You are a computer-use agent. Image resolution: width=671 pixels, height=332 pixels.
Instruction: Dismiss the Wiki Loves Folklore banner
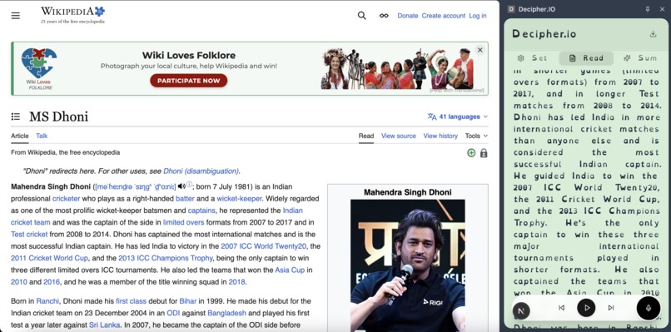(480, 50)
